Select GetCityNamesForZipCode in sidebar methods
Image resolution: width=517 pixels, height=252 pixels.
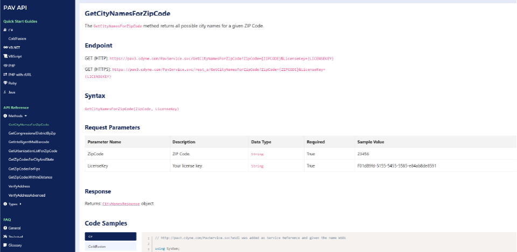click(x=29, y=125)
